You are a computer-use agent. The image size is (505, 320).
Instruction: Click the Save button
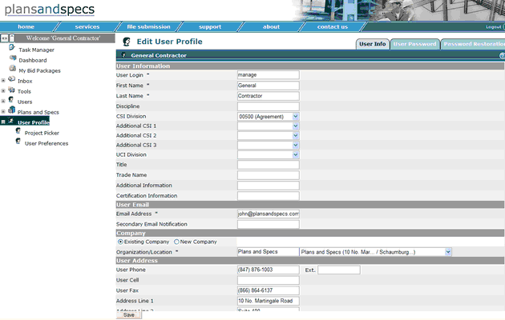[x=129, y=315]
